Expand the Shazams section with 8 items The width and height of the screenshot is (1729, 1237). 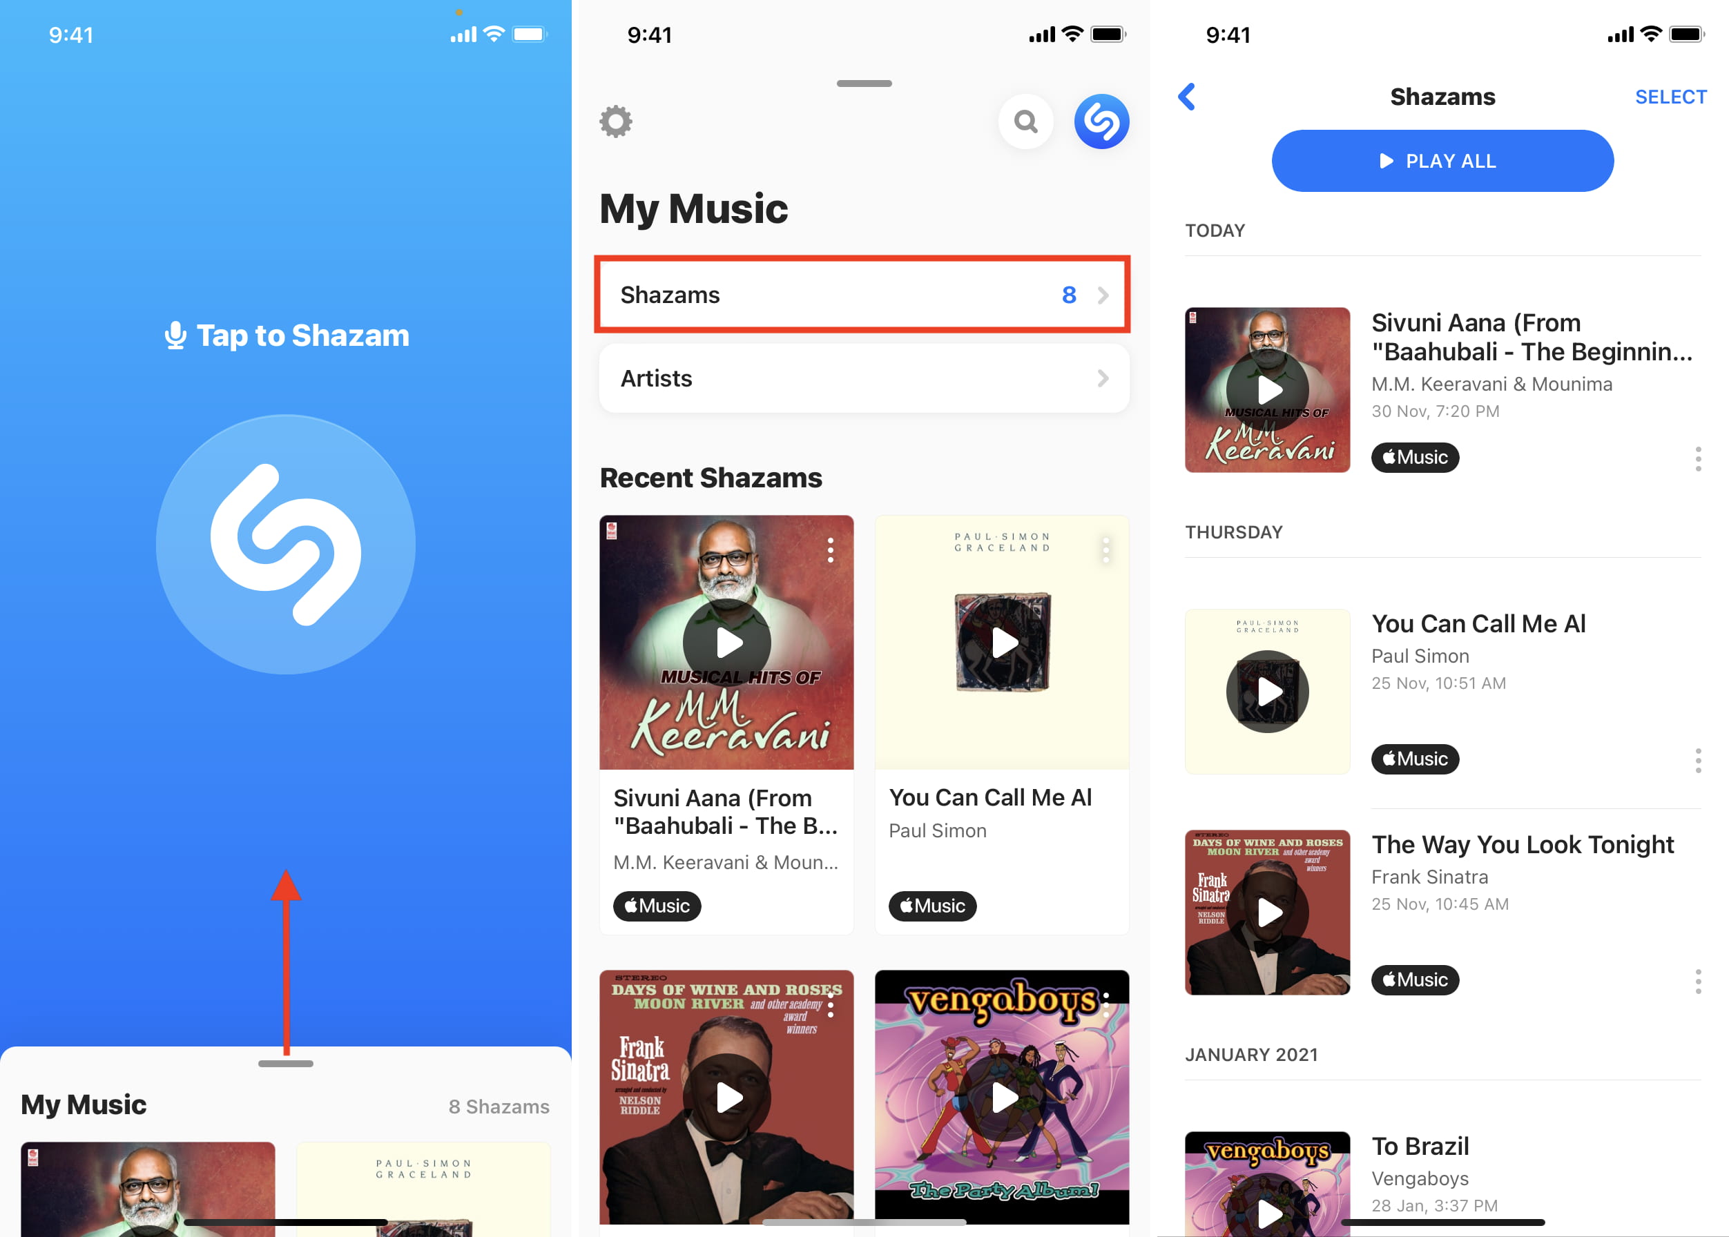[x=864, y=295]
